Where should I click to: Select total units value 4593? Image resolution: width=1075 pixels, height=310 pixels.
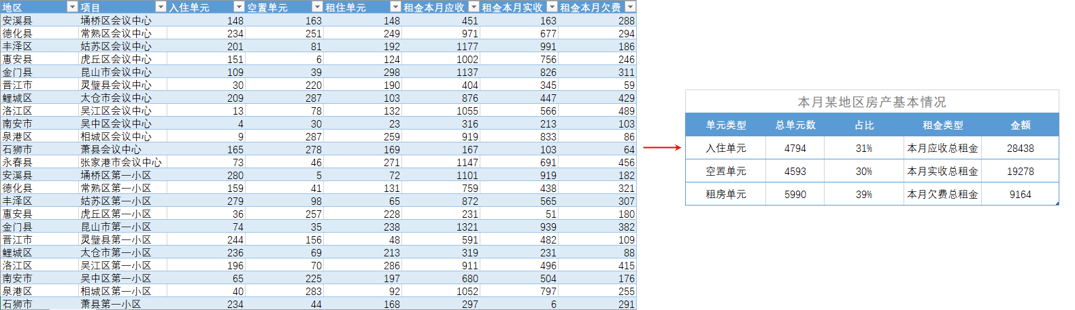point(795,171)
